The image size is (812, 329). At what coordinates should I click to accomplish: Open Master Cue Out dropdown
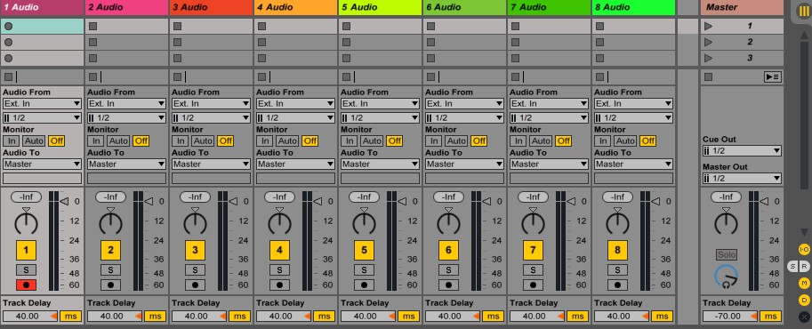pyautogui.click(x=742, y=151)
